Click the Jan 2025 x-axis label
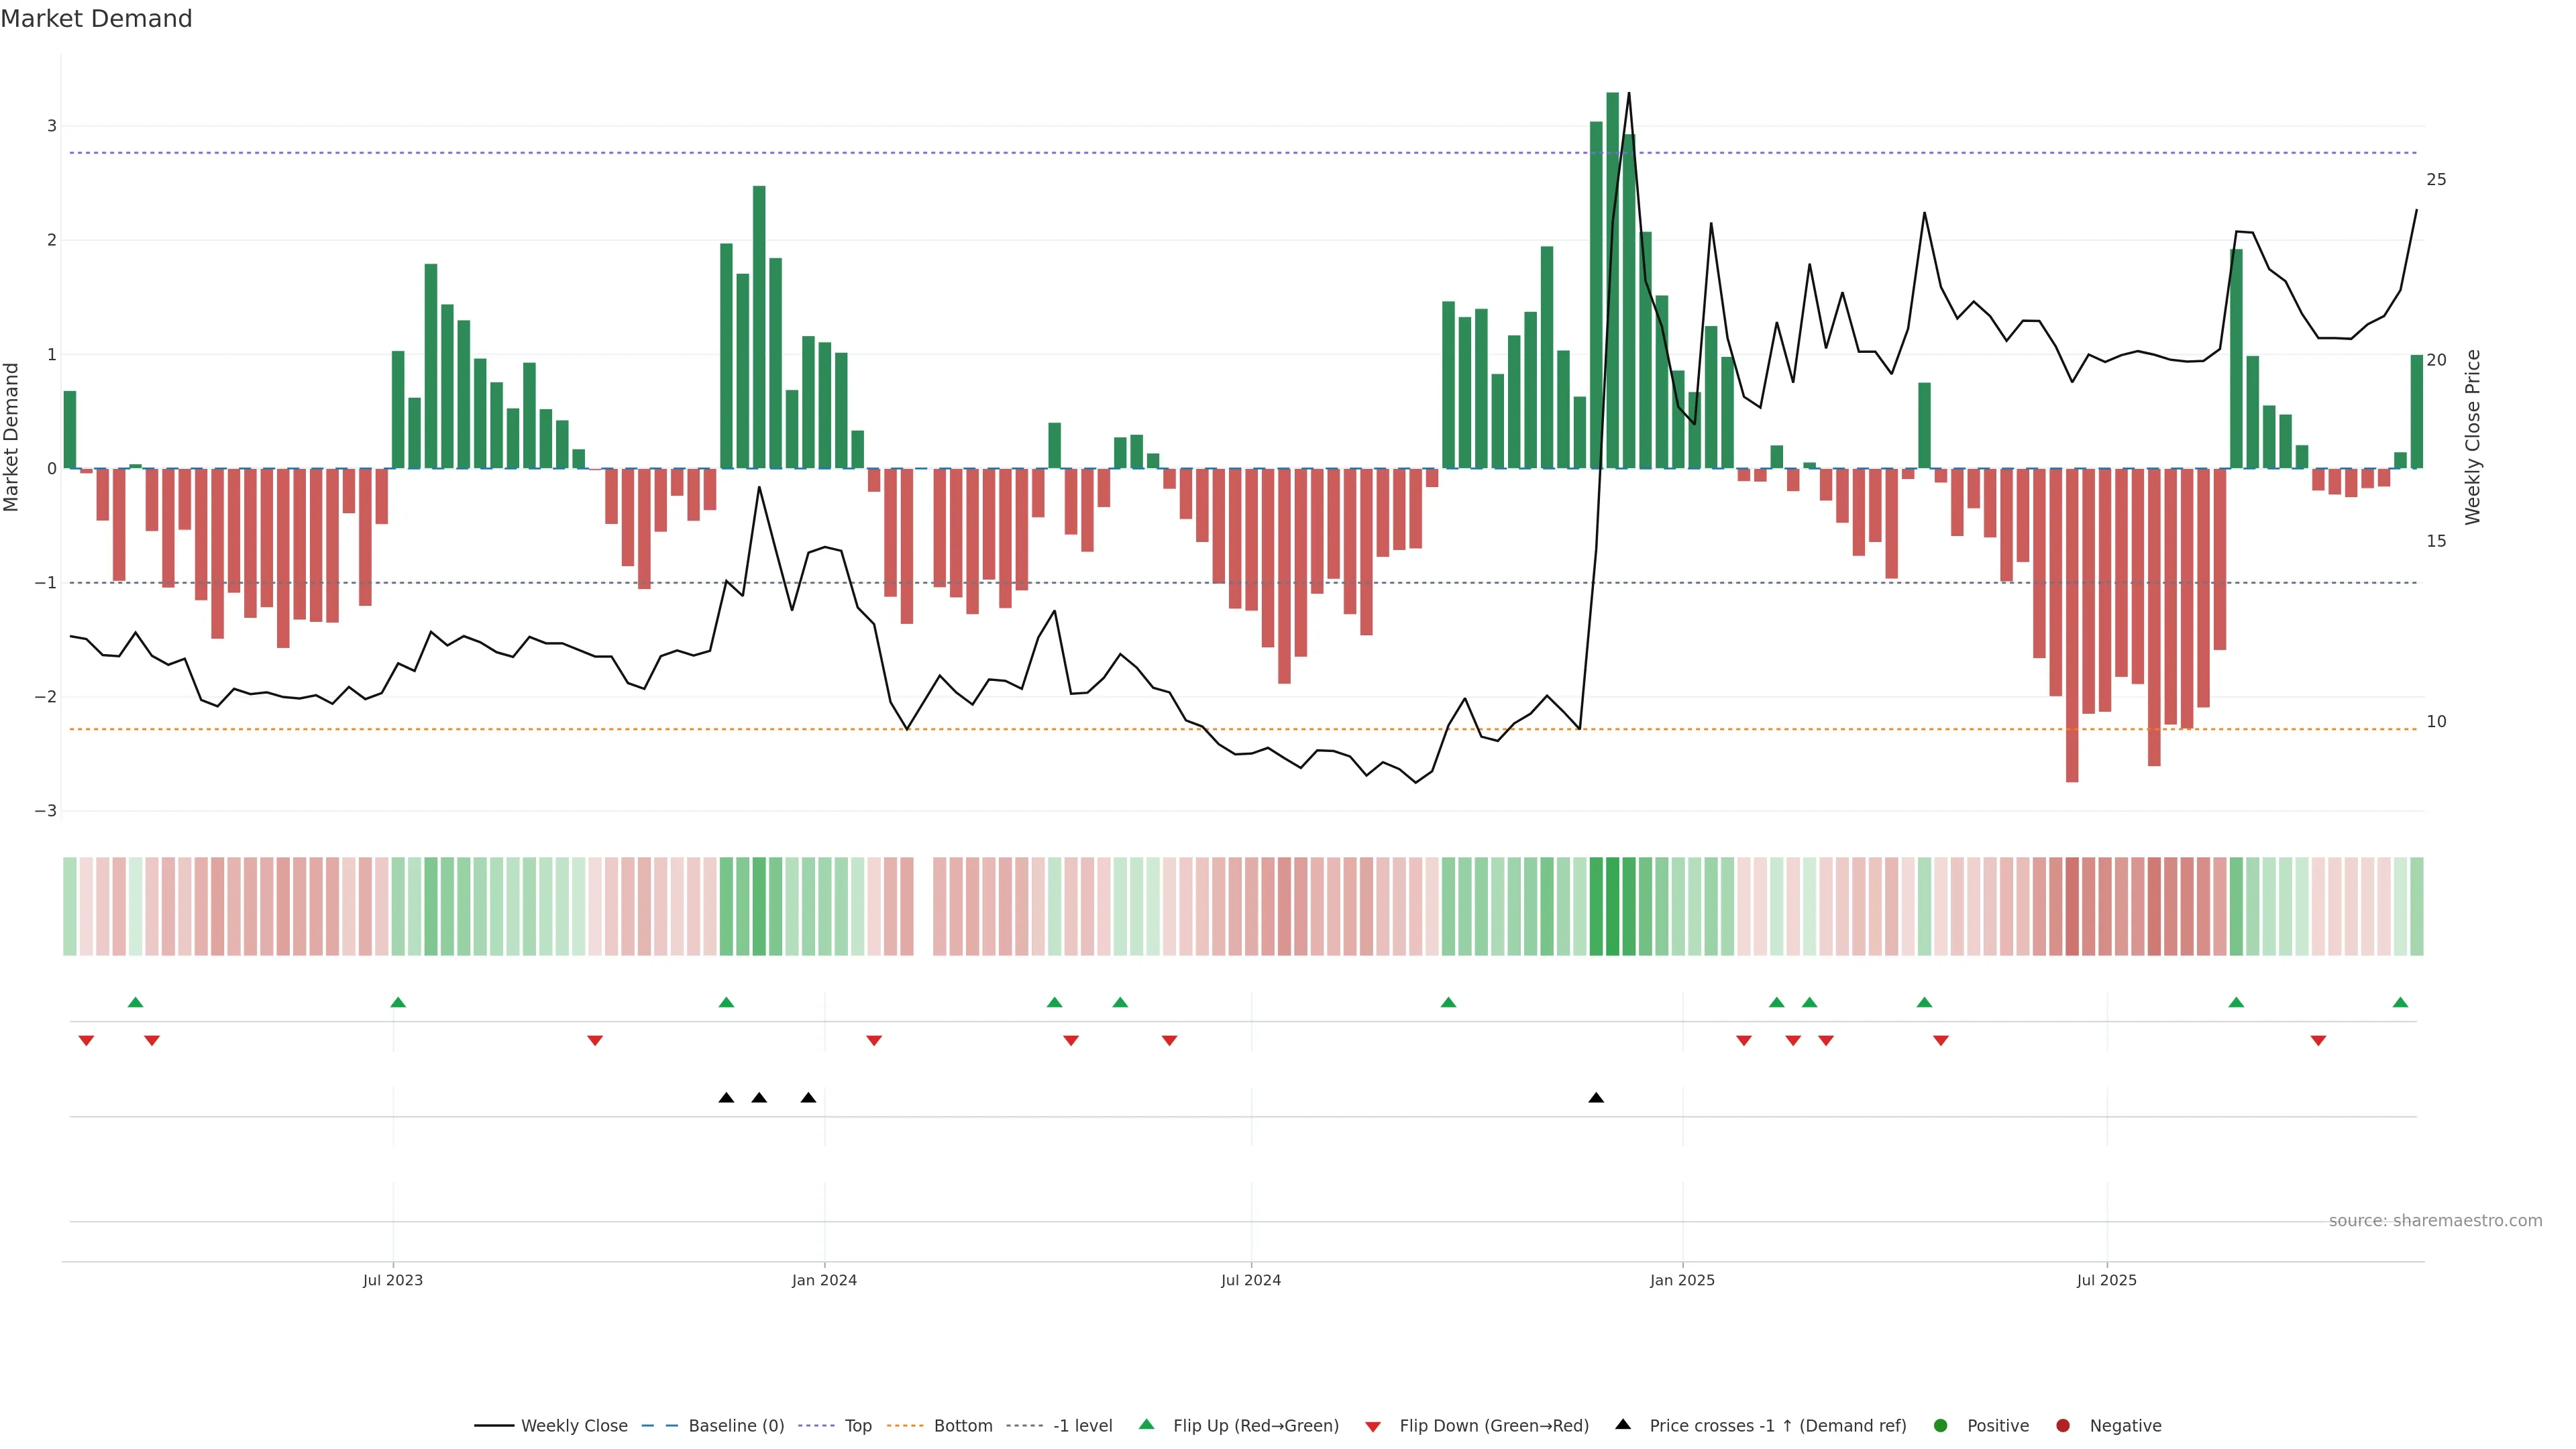2576x1449 pixels. click(1682, 1280)
